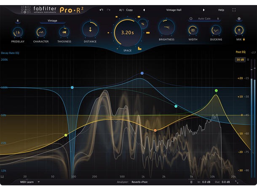Viewport: 257px width, 190px height.
Task: Select the orange Post EQ node
Action: tap(155, 130)
